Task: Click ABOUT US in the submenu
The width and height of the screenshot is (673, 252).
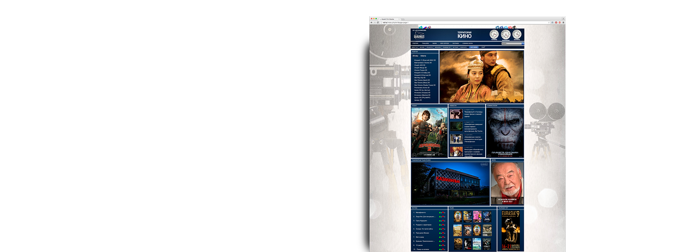Action: [x=415, y=47]
